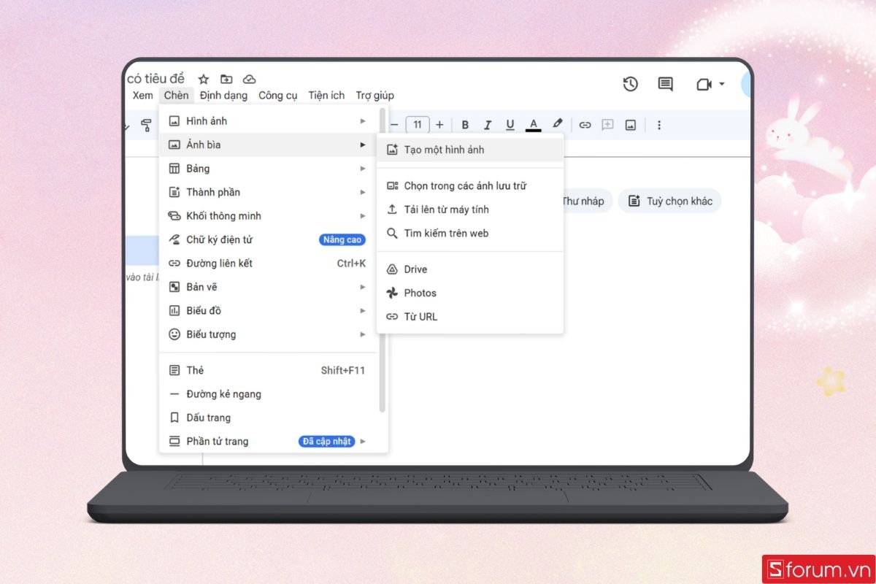Click the Dấu trang bookmark icon
Screen dimensions: 876x584
coord(174,418)
